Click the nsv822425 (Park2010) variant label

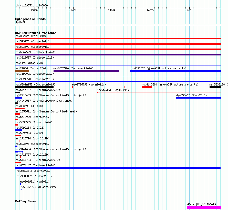[x=31, y=36]
